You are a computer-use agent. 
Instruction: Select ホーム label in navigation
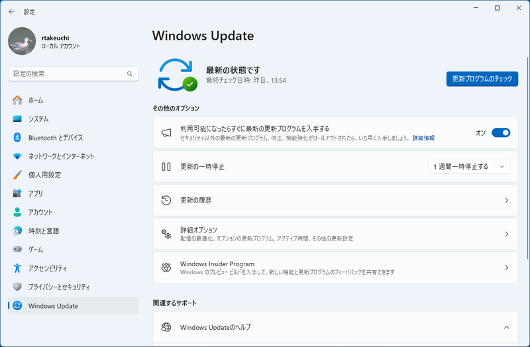(x=36, y=101)
